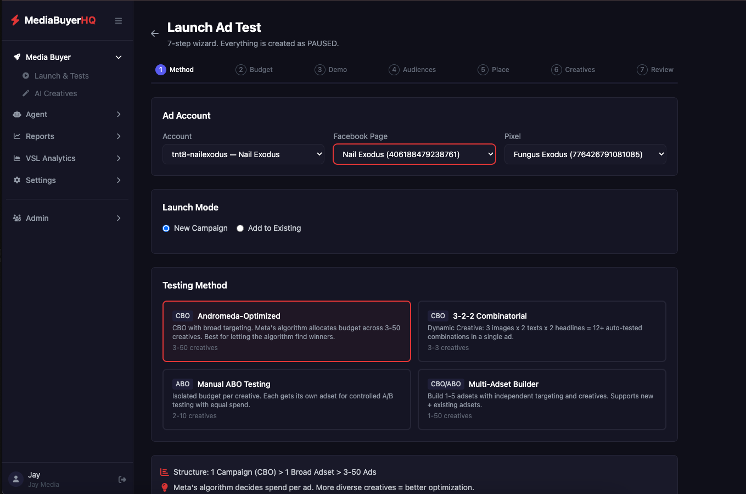Click the MediaBuyerHQ lightning bolt logo
The image size is (746, 494).
click(x=15, y=20)
